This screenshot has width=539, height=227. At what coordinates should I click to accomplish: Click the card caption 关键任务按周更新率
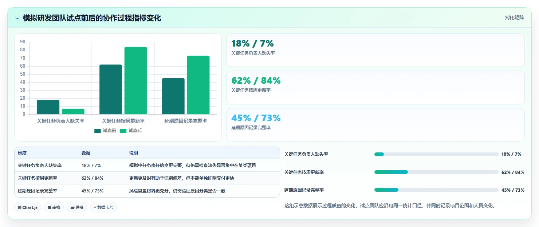(251, 90)
